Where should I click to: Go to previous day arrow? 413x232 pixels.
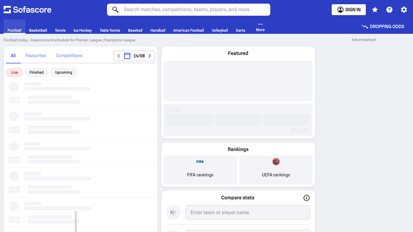point(119,56)
